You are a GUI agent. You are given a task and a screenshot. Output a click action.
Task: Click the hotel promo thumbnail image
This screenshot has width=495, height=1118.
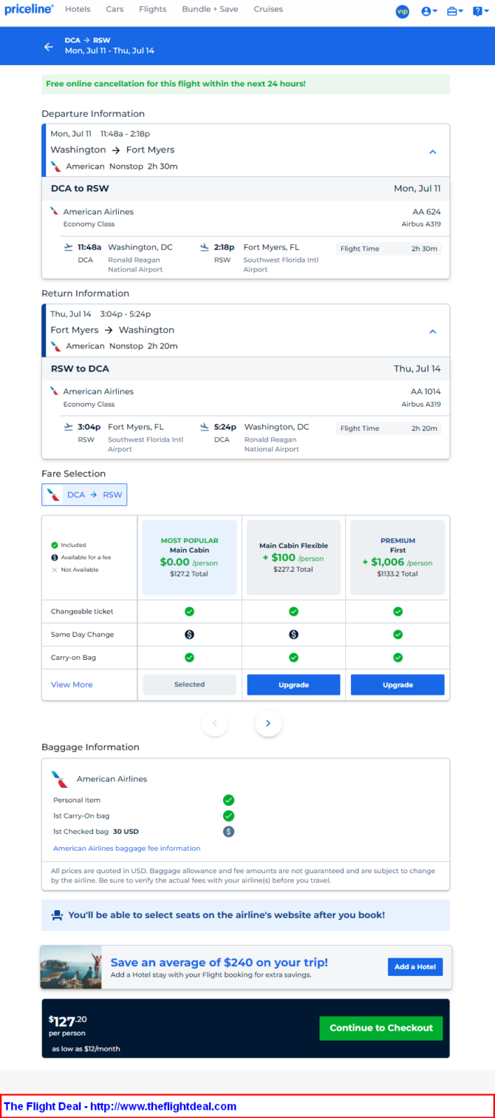point(70,966)
